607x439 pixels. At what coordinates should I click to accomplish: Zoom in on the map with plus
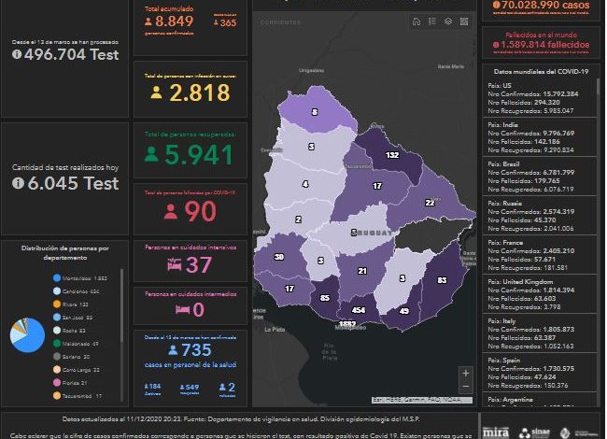[465, 373]
